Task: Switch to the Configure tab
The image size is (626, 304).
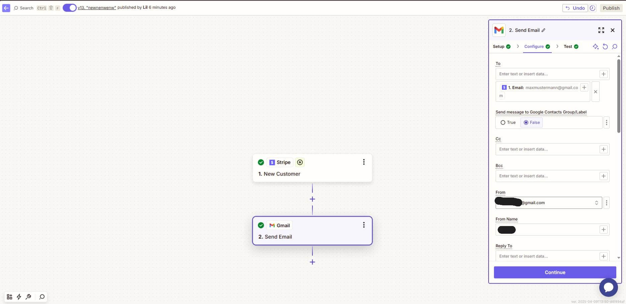Action: pos(537,46)
